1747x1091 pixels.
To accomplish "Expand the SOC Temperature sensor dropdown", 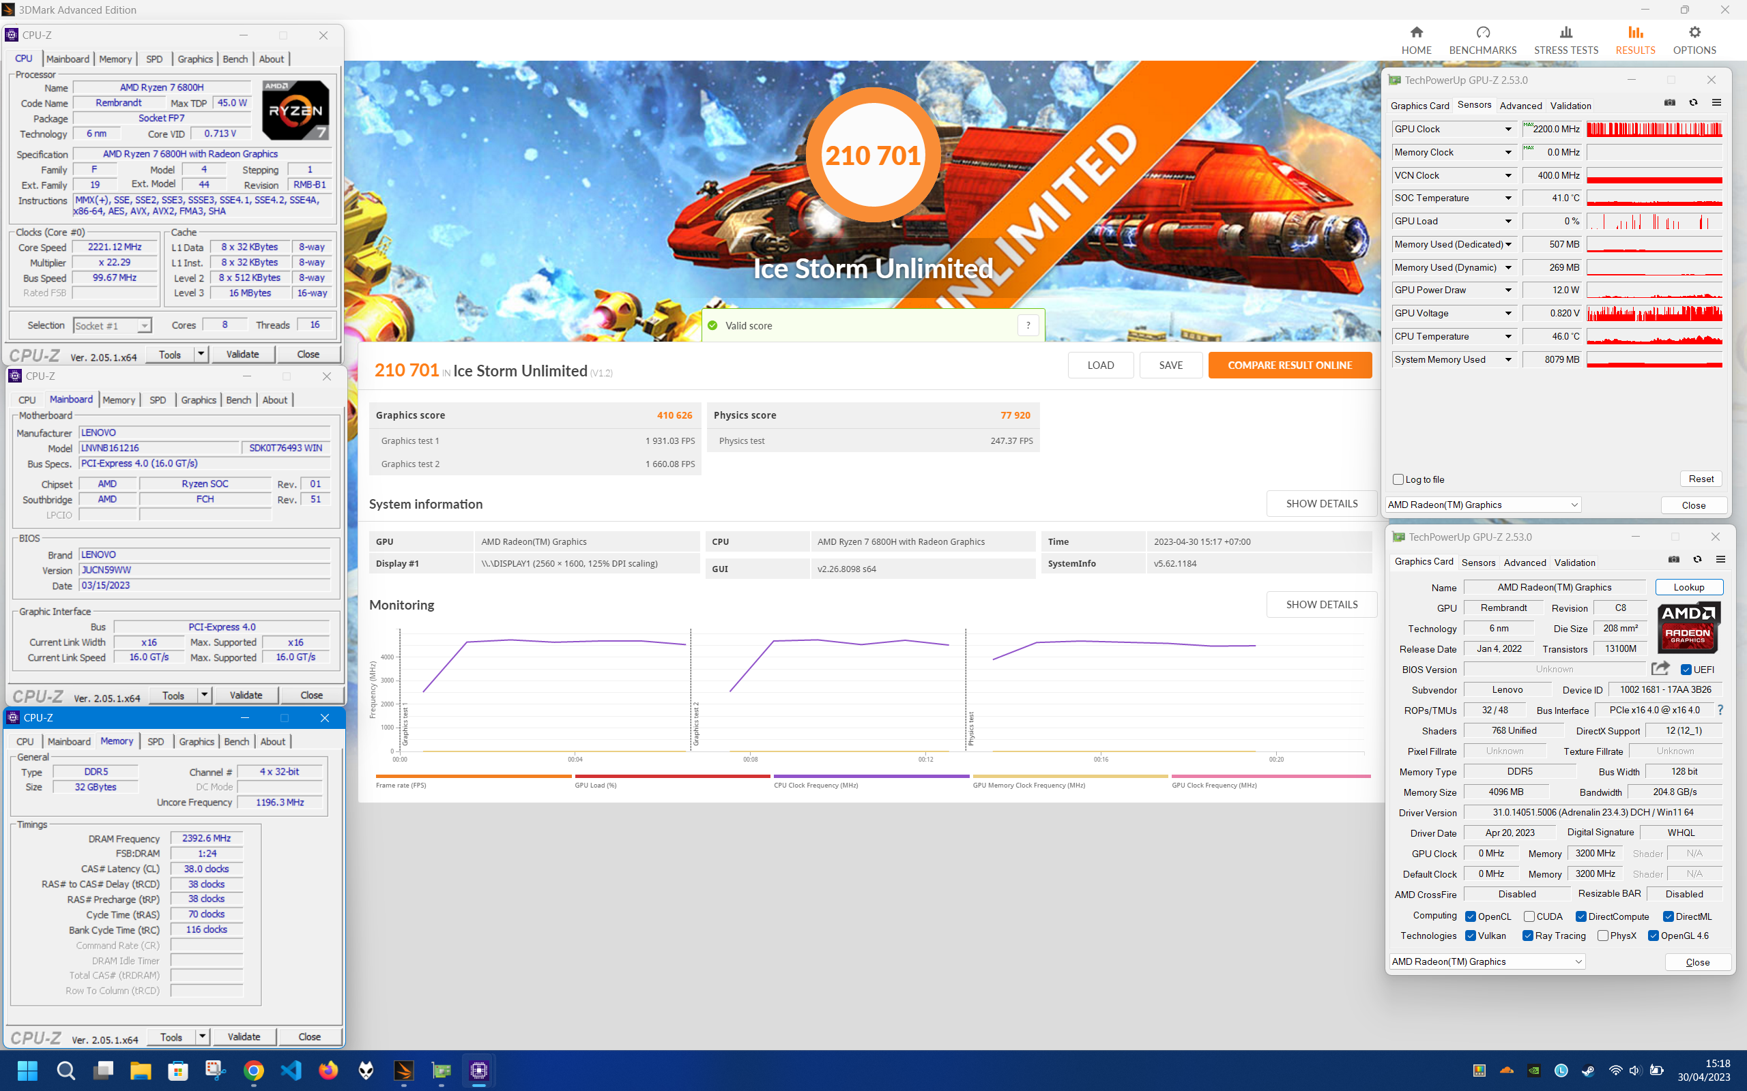I will click(1508, 198).
